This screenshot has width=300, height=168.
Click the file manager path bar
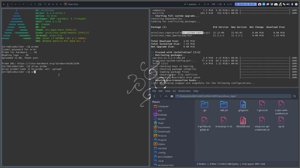click(x=233, y=96)
